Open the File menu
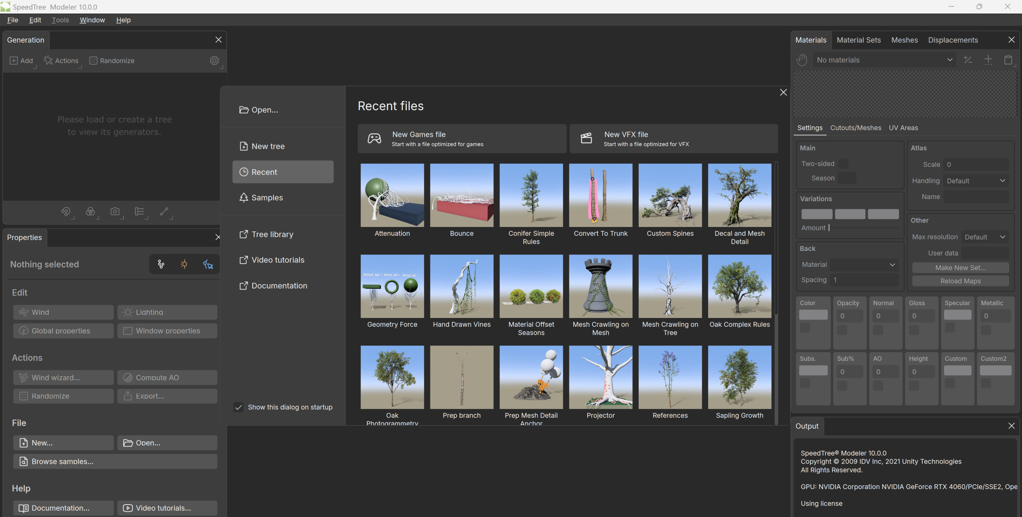 [12, 20]
